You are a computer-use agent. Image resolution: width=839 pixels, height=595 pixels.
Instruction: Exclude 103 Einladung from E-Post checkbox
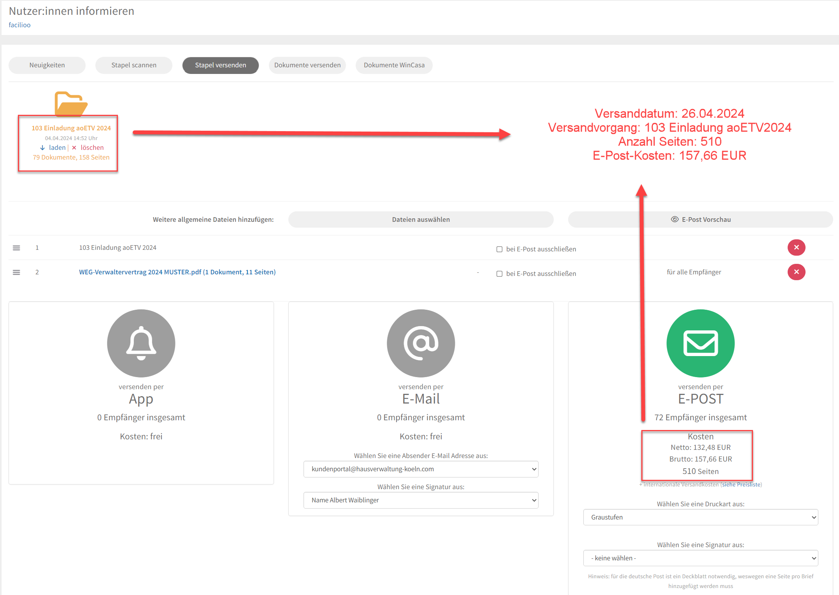pos(499,249)
